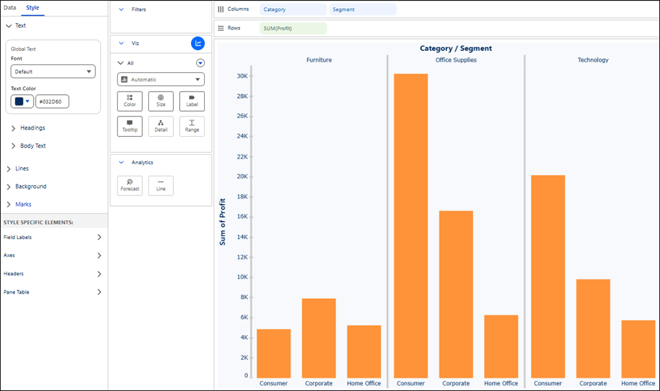Click the Sum of Profit axis title
Viewport: 660px width, 391px height.
coord(222,222)
